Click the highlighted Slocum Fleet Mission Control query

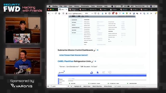74,55
